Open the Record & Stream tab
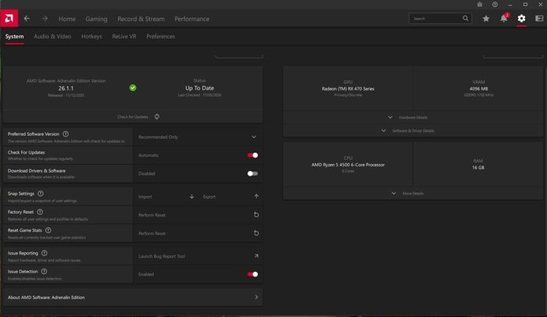Image resolution: width=547 pixels, height=317 pixels. pyautogui.click(x=141, y=19)
